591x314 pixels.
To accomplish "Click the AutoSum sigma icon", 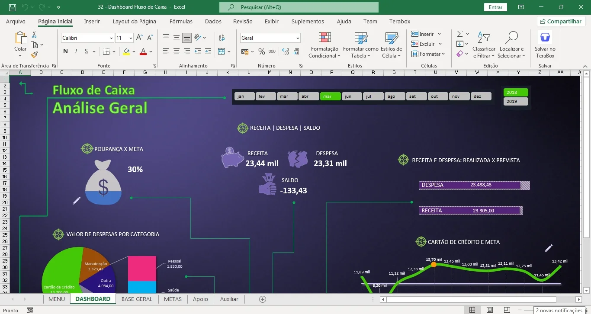I will (460, 34).
